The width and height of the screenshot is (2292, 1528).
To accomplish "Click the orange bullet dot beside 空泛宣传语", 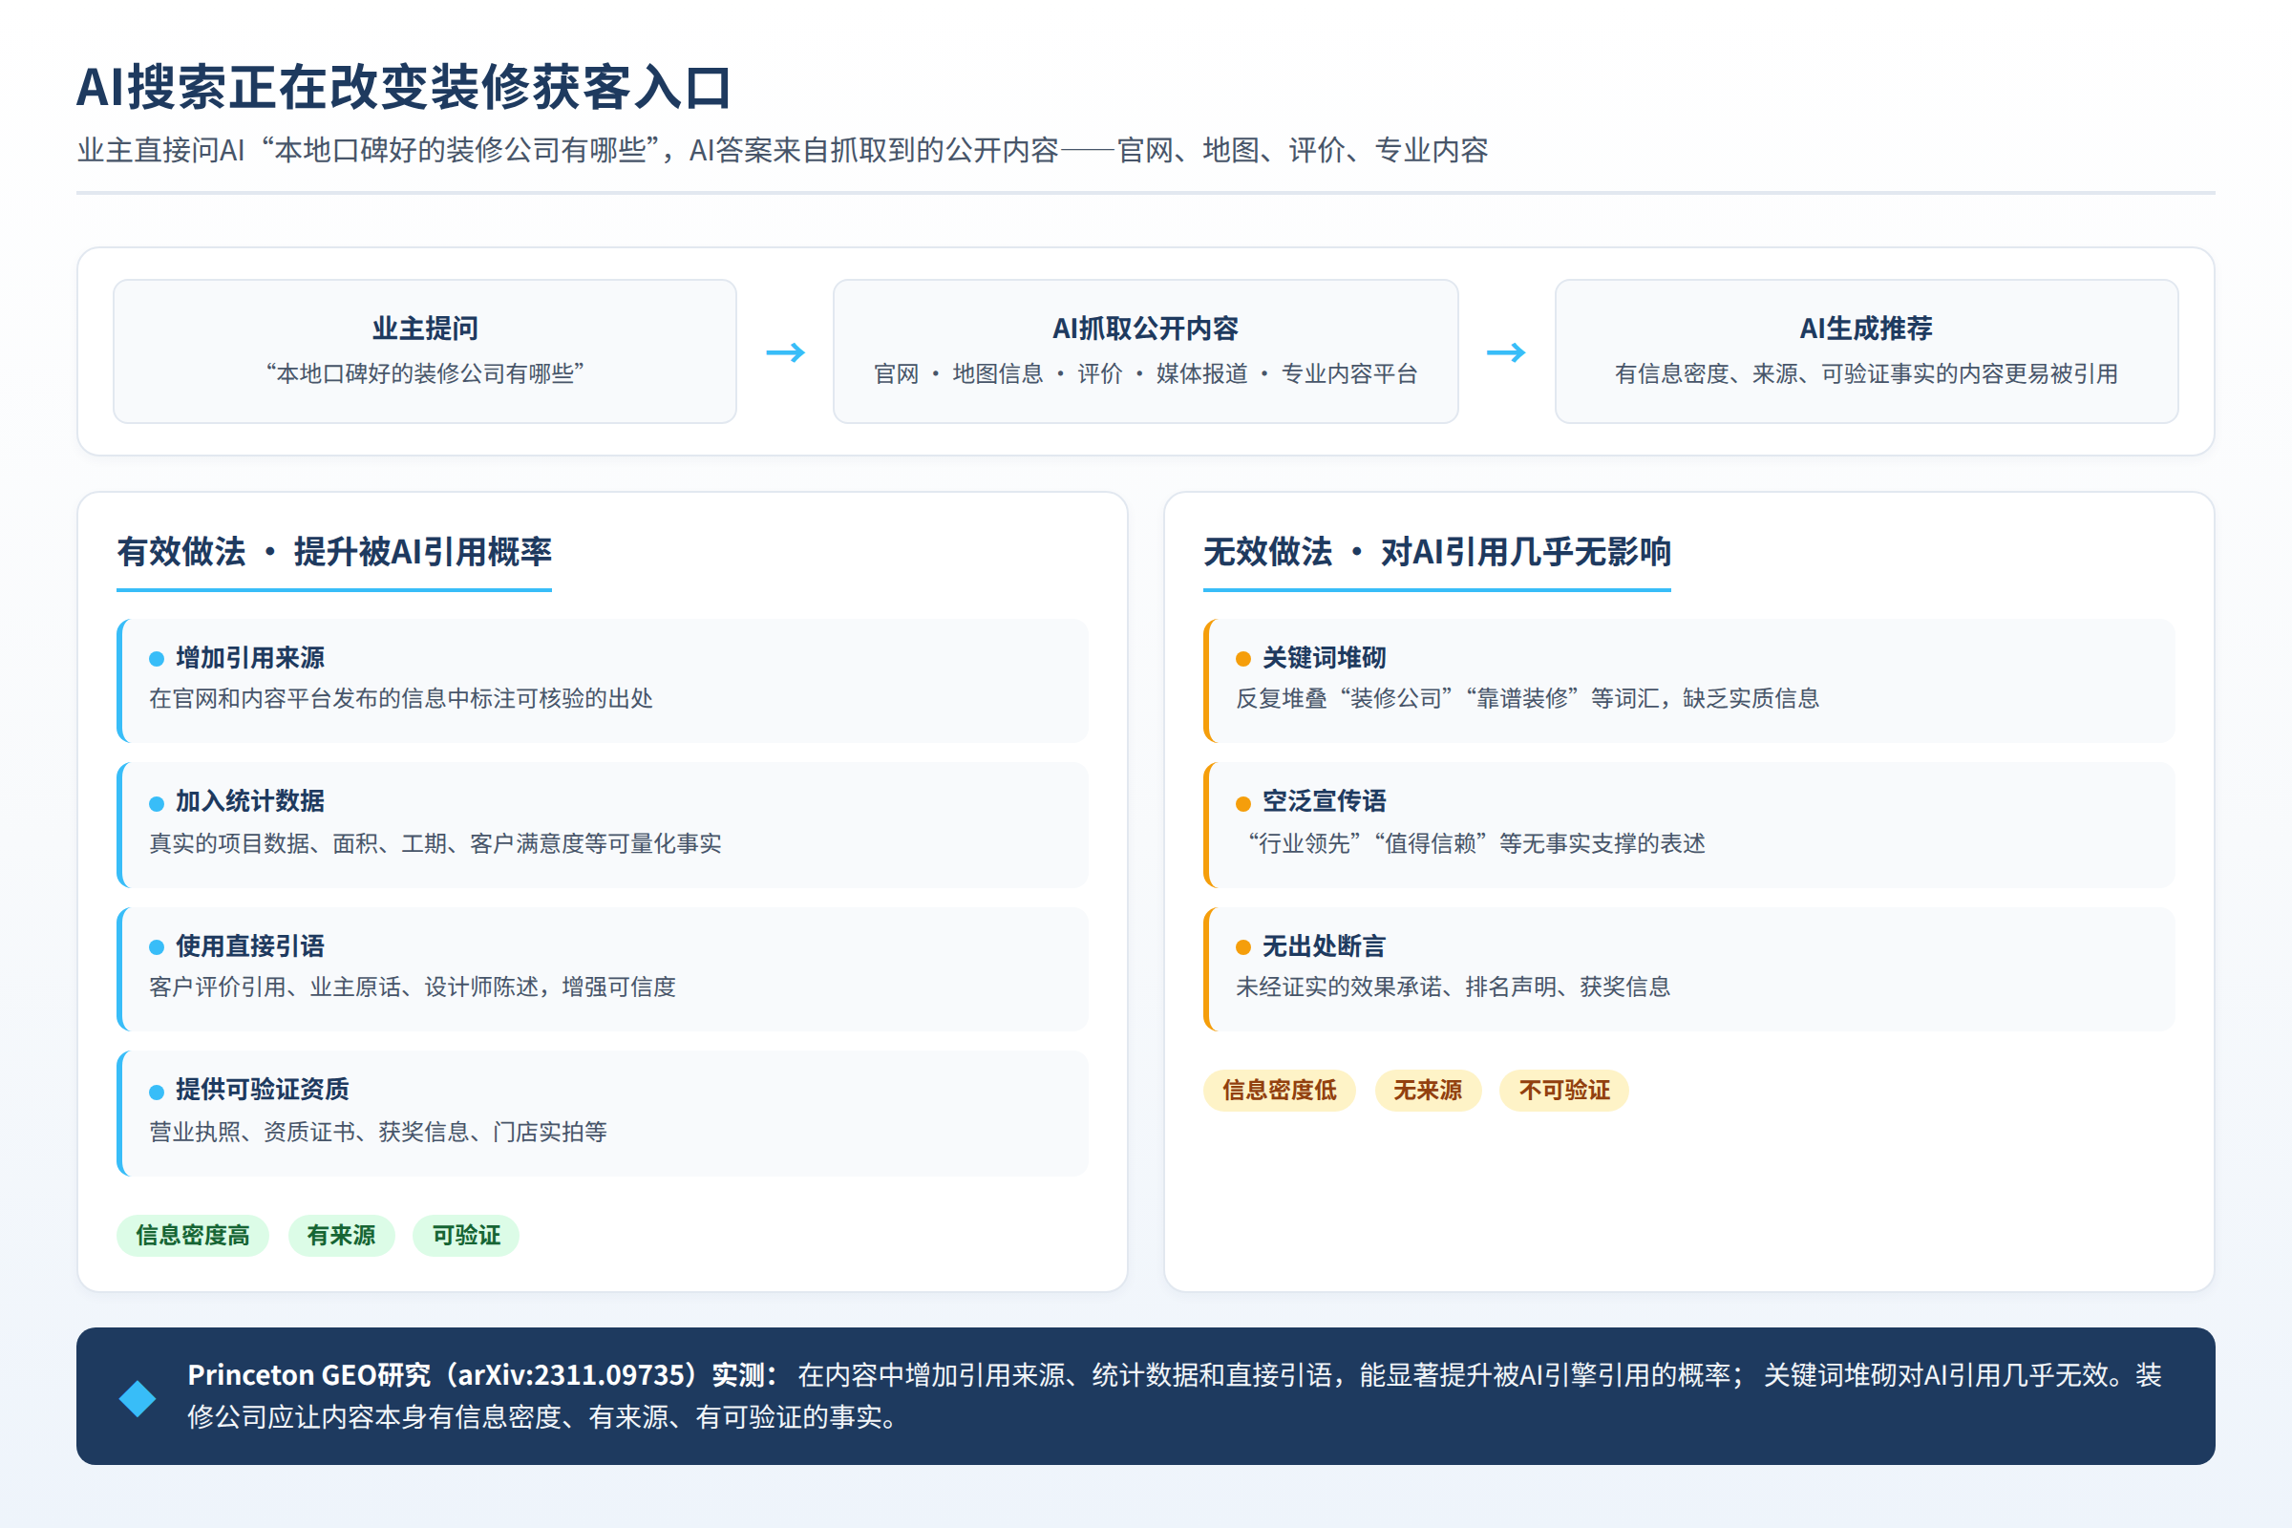I will point(1243,803).
